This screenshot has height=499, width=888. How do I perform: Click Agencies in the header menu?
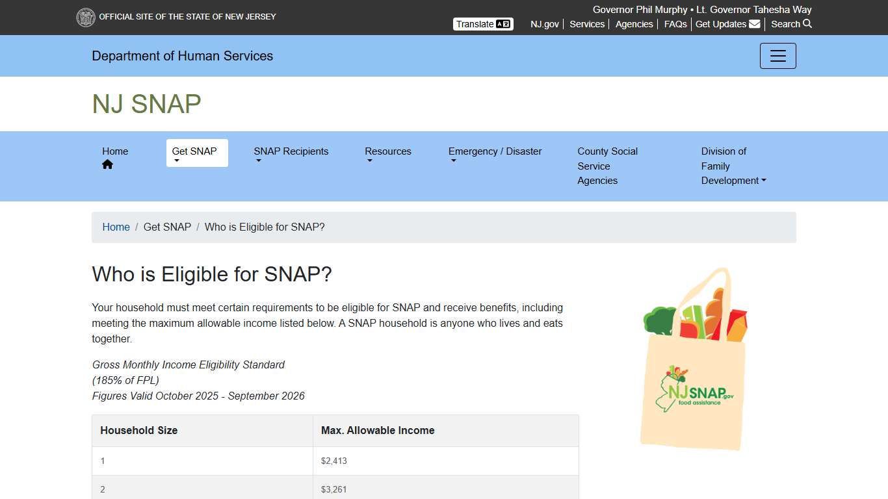click(x=634, y=24)
